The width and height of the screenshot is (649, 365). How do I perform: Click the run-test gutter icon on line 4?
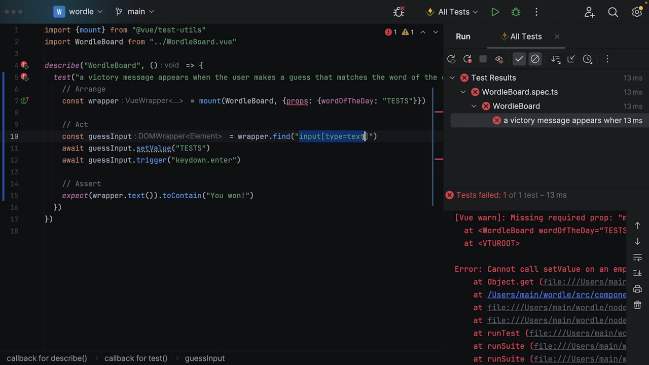click(x=24, y=65)
